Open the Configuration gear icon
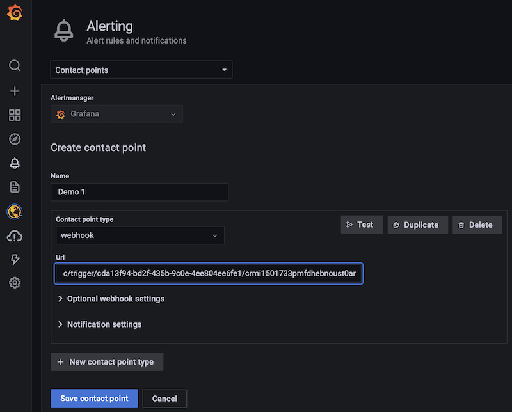This screenshot has width=512, height=412. (15, 282)
